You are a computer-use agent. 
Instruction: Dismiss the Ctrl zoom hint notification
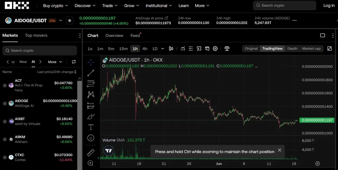pyautogui.click(x=280, y=150)
